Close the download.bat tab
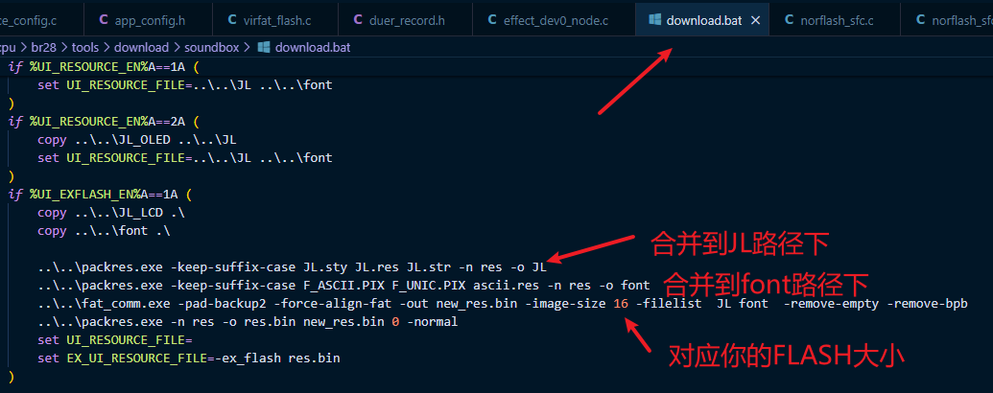Viewport: 993px width, 393px height. coord(755,20)
